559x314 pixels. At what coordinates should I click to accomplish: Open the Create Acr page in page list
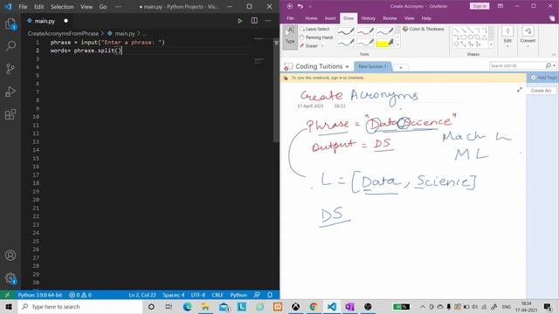pos(542,91)
